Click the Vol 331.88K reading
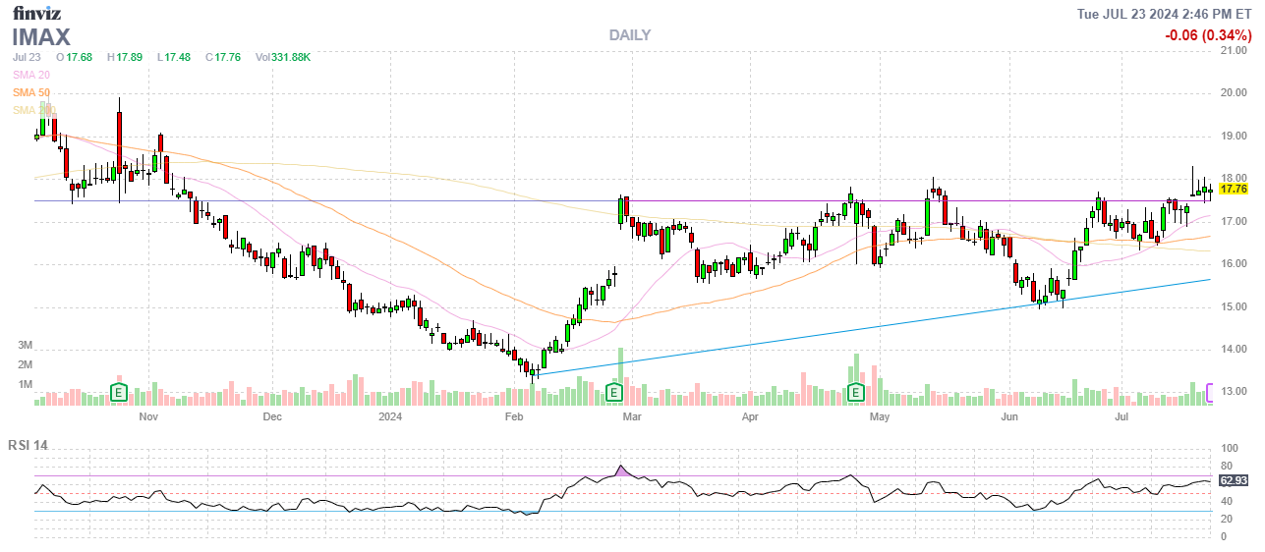Viewport: 1265px width, 552px height. (283, 57)
